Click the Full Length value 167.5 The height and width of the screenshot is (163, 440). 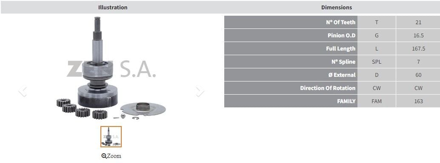click(x=418, y=48)
